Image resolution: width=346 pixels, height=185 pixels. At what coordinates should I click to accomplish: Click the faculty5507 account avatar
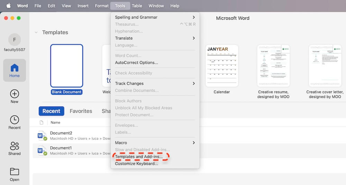(15, 40)
